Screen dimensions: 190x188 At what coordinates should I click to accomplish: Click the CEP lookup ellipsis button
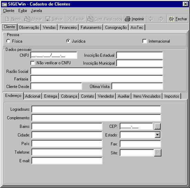pos(158,126)
